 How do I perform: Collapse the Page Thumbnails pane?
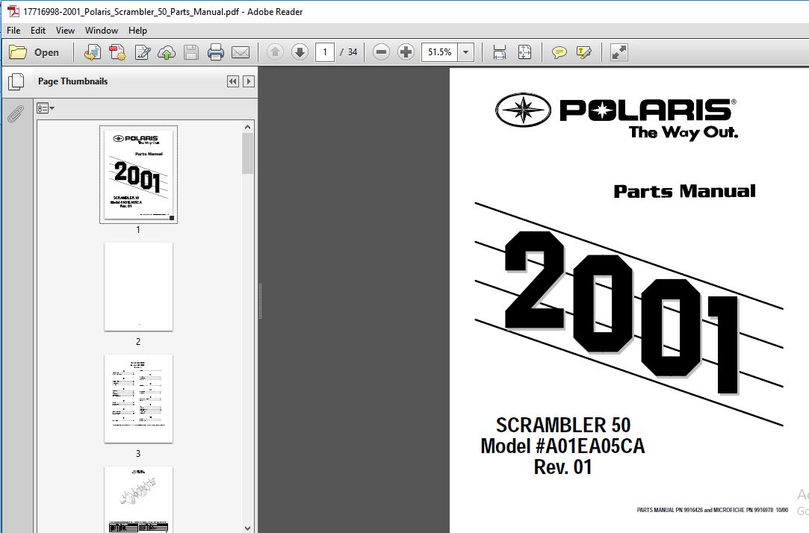[x=233, y=81]
